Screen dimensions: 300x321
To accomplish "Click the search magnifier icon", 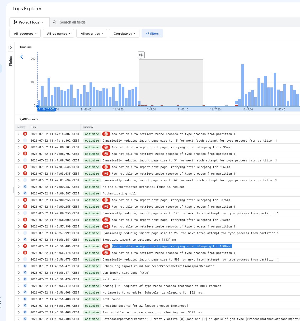I will tap(54, 22).
